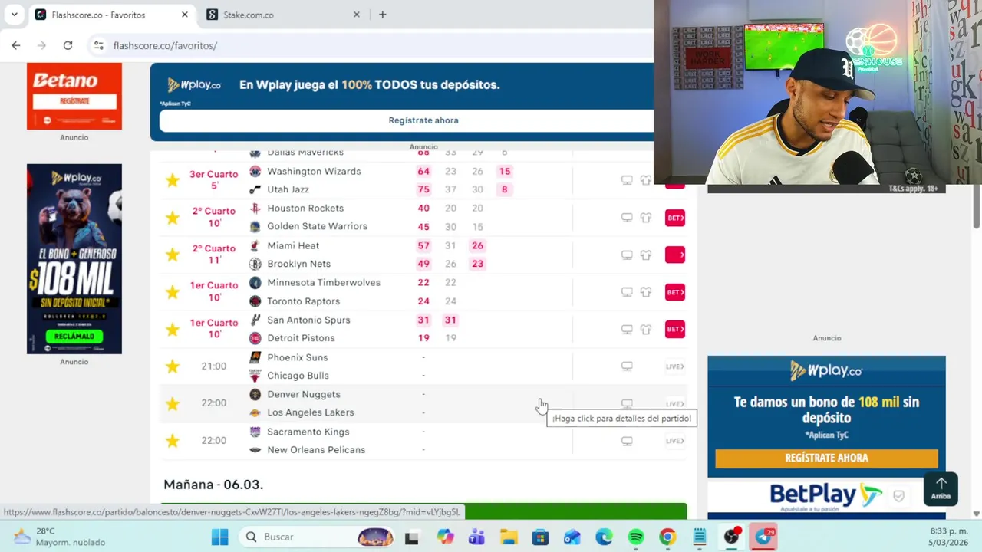Open TV icon for San Antonio Spurs game

[627, 329]
